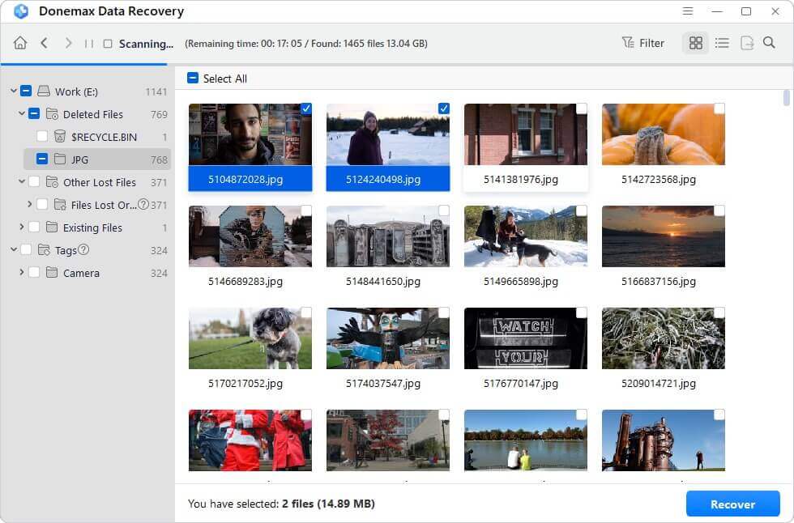Toggle the Select All checkbox
The image size is (794, 523).
(x=193, y=79)
